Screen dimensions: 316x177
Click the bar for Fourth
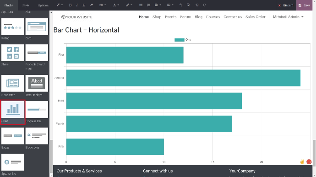click(x=149, y=124)
